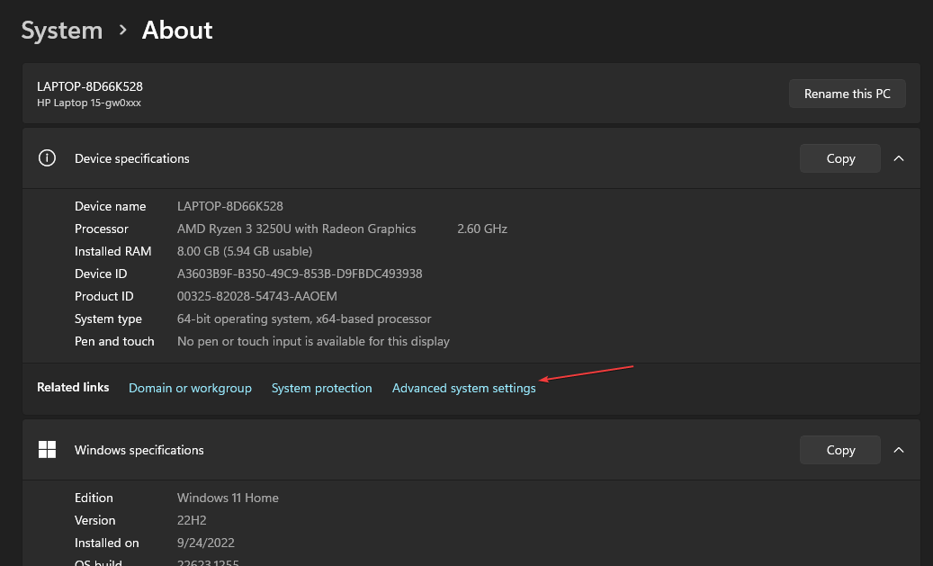This screenshot has height=566, width=933.
Task: Select the Version value '22H2'
Action: (x=191, y=520)
